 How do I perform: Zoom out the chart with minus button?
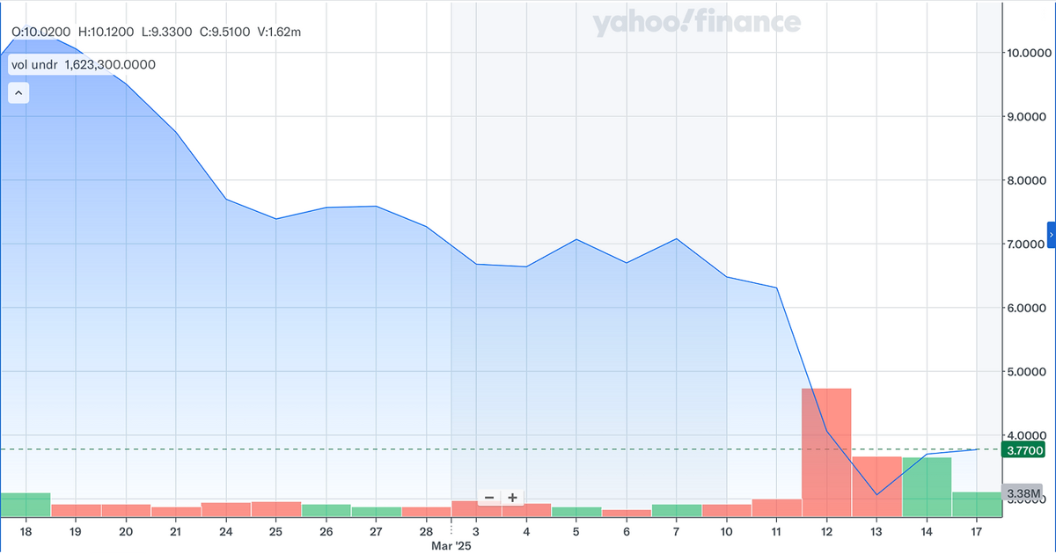pyautogui.click(x=489, y=498)
